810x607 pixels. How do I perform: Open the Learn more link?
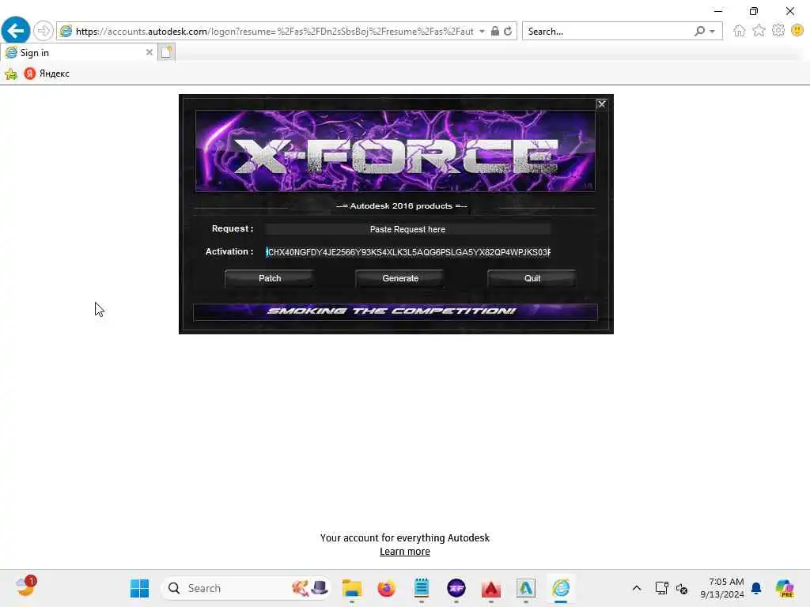404,551
